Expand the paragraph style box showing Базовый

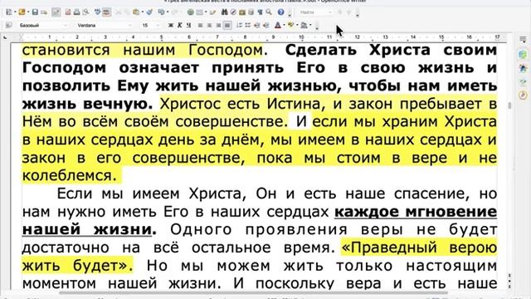pyautogui.click(x=66, y=26)
